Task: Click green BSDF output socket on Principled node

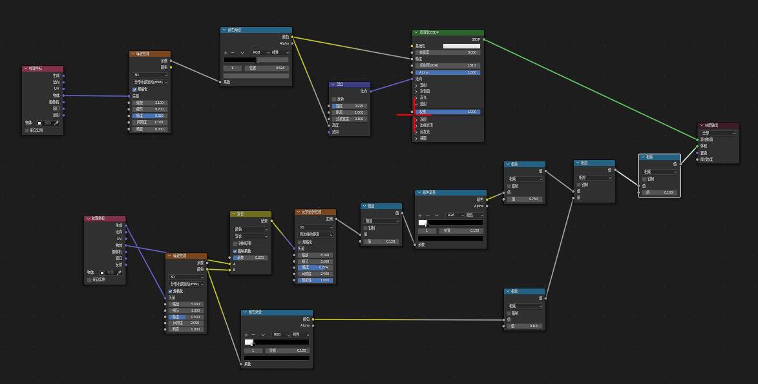Action: (484, 39)
